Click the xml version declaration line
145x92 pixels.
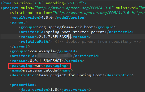[43, 3]
